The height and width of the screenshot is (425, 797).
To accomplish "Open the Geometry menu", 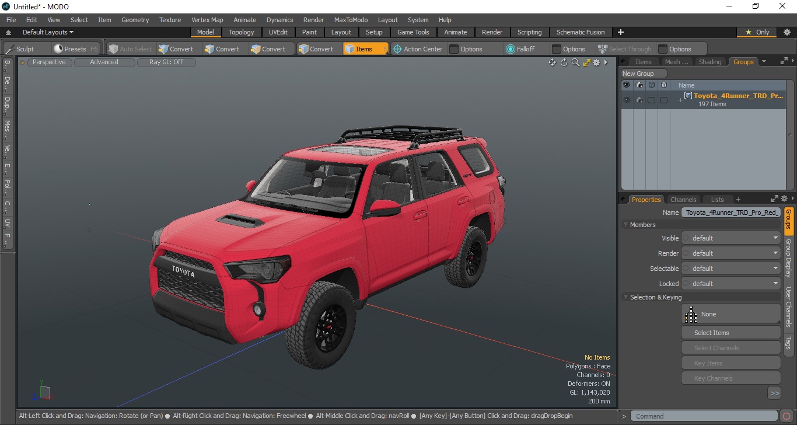I will (135, 20).
